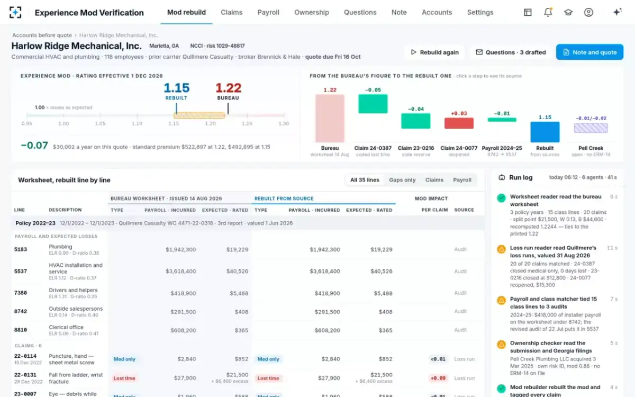Viewport: 635px width, 397px height.
Task: Click Loss run source for claim 22-0114
Action: pyautogui.click(x=464, y=359)
